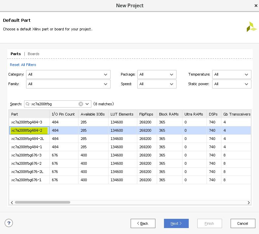Select part xc7a200tfbg484-3

27,122
